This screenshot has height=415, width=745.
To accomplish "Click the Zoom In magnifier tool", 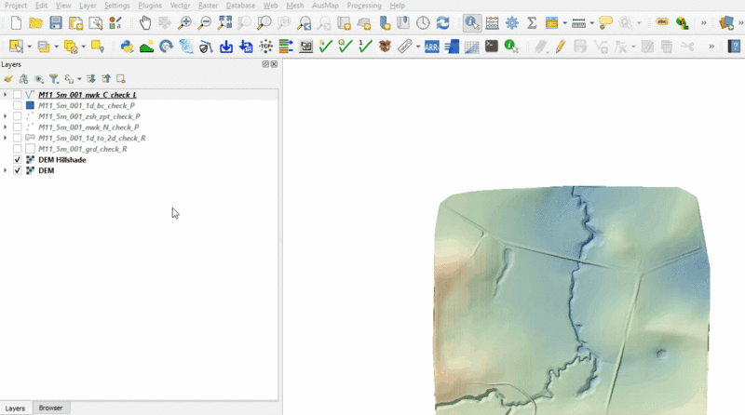I will click(x=185, y=23).
